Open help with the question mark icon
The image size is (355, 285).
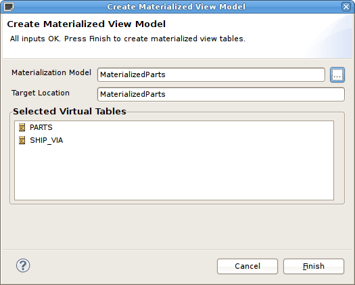(x=23, y=265)
